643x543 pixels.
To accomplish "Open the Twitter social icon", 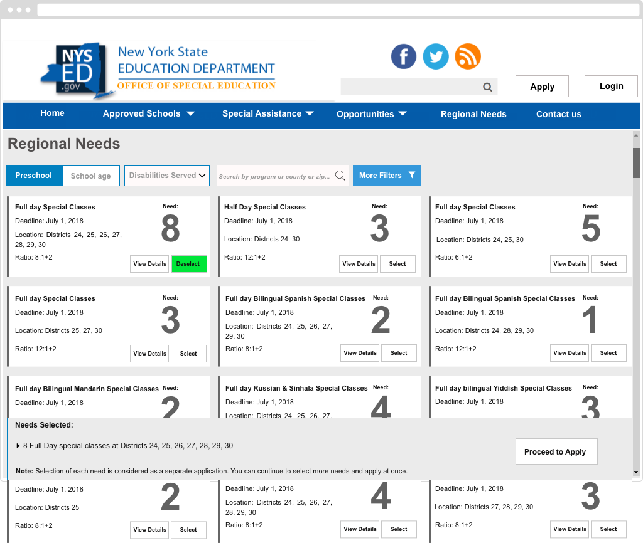I will pos(436,56).
